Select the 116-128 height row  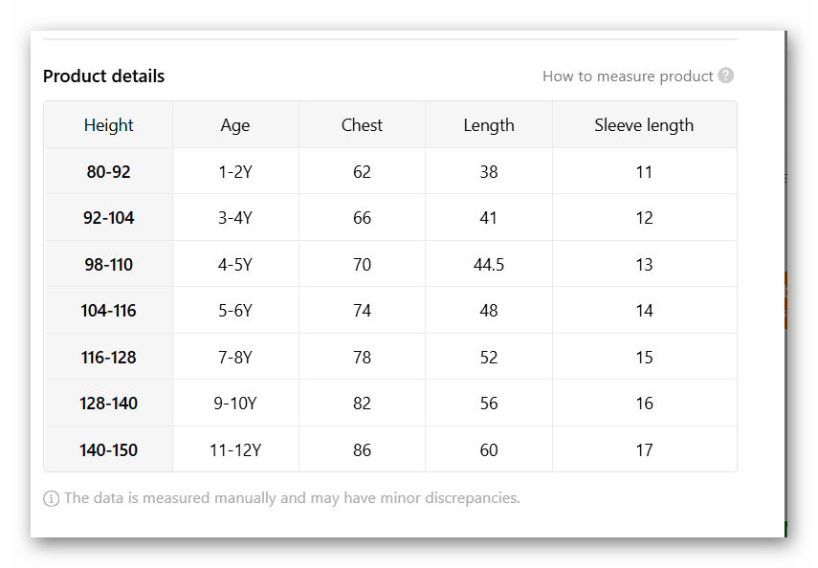pyautogui.click(x=109, y=358)
